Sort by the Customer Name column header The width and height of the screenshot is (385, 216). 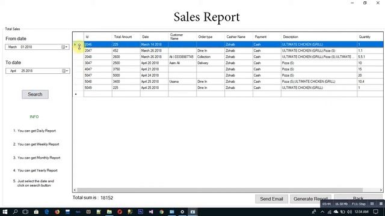(x=182, y=37)
